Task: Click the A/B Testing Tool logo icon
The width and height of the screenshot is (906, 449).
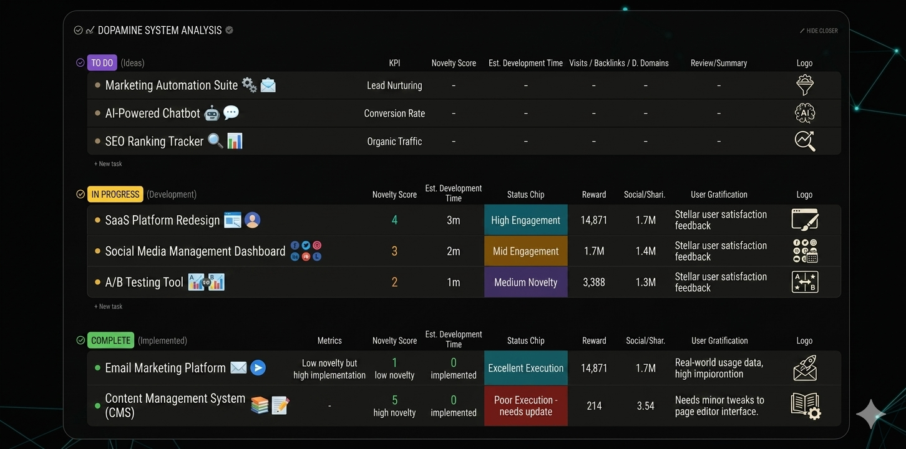Action: pos(805,282)
